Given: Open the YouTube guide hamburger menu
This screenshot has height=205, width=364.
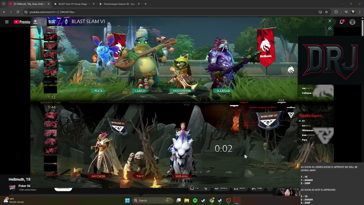Looking at the screenshot, I should coord(7,22).
